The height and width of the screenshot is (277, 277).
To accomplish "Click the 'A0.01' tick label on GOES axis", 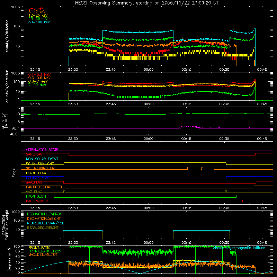I will (15, 134).
